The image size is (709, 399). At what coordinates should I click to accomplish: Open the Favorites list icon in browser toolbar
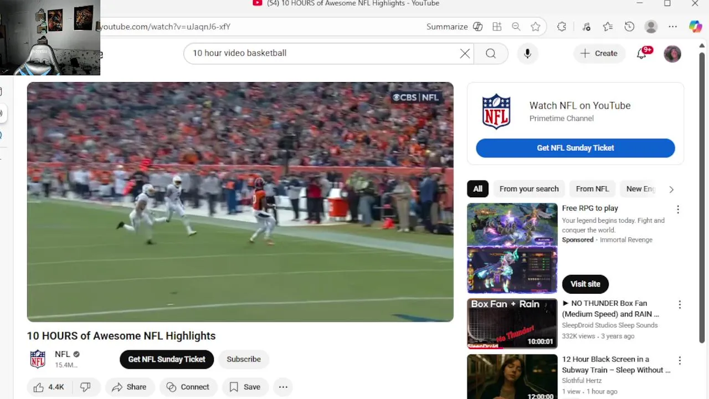click(x=608, y=27)
